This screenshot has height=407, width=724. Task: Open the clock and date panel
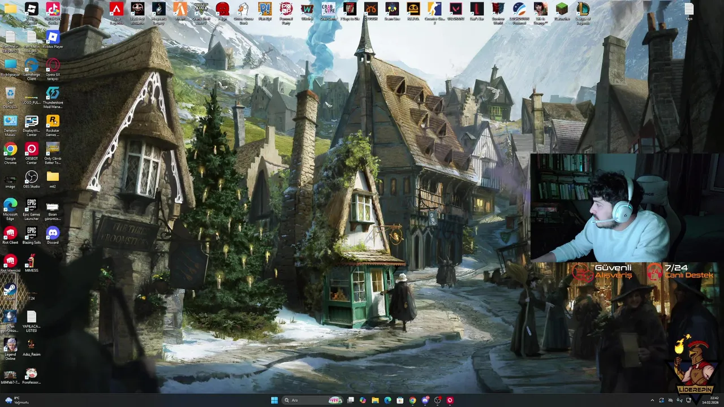point(710,400)
